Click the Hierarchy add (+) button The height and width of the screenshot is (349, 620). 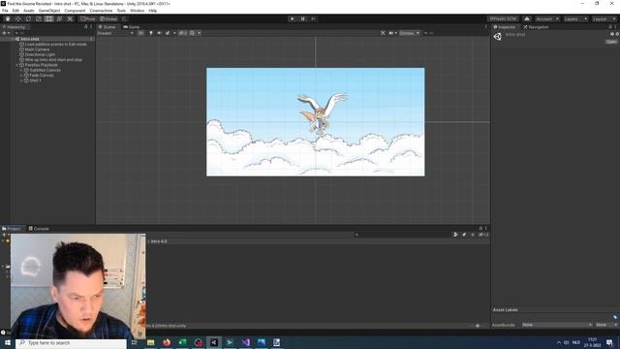pyautogui.click(x=4, y=33)
